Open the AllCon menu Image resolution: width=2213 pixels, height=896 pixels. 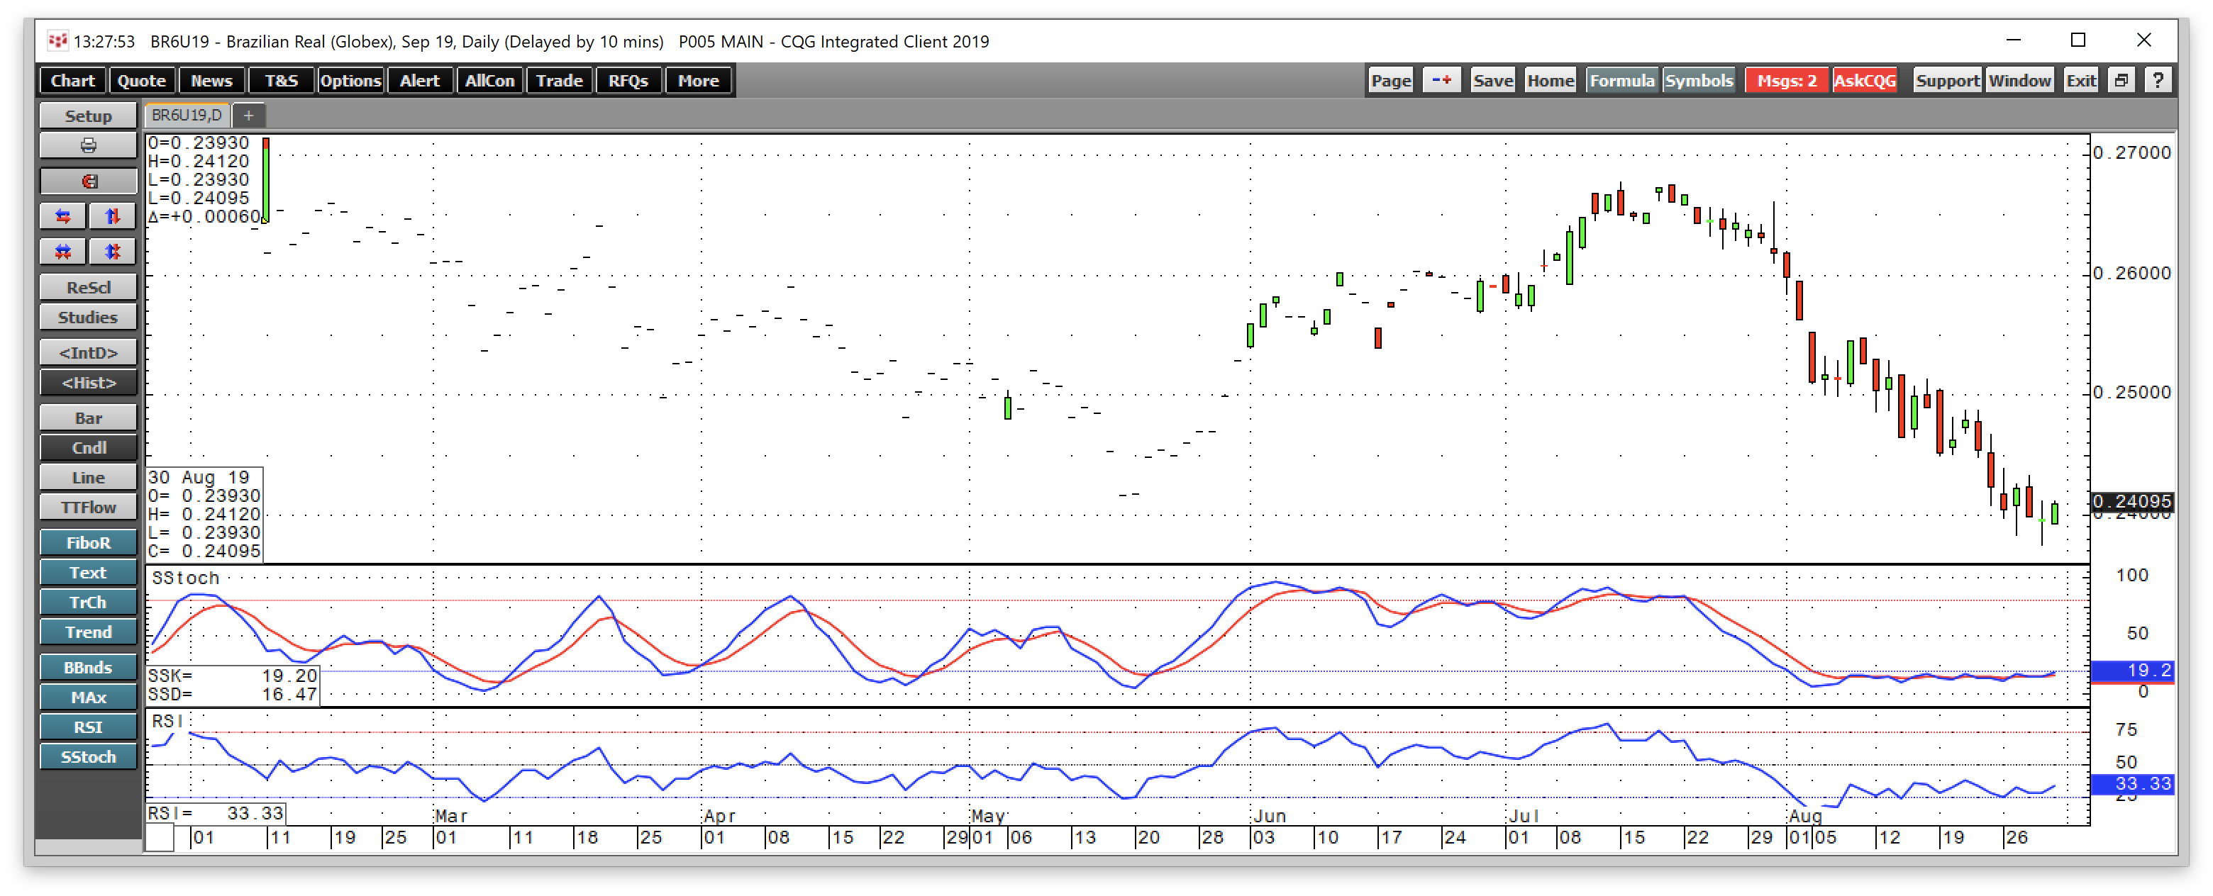tap(489, 81)
